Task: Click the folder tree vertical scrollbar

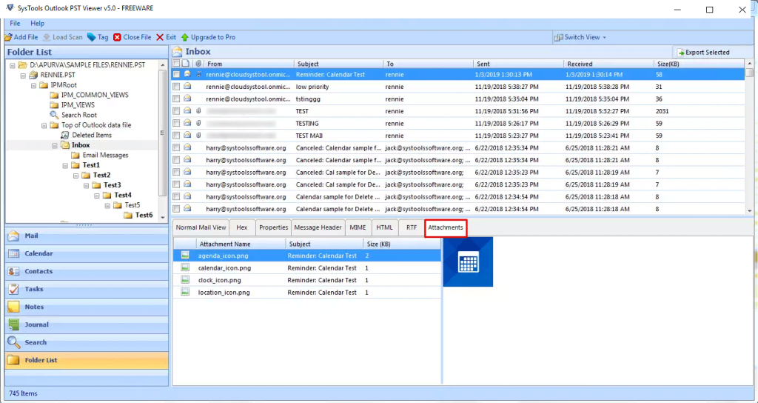Action: coord(162,141)
